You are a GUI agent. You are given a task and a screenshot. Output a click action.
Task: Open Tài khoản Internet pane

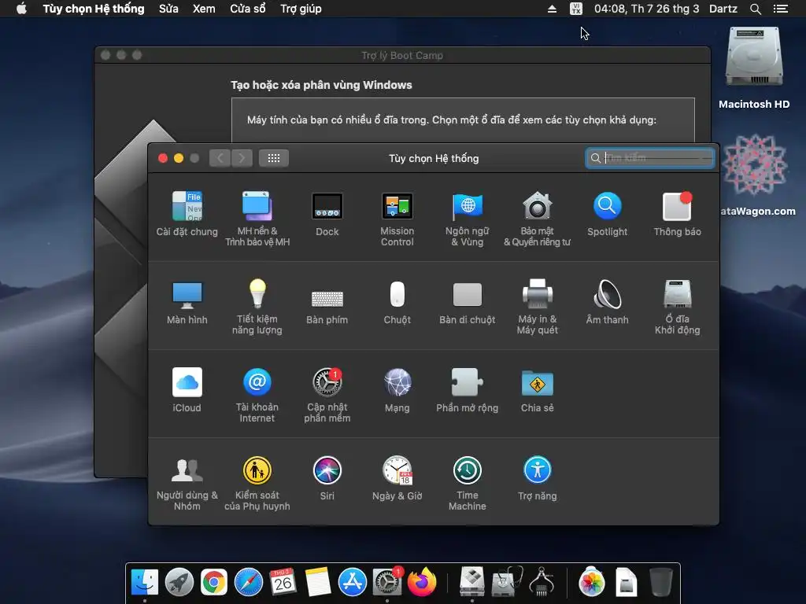[x=257, y=395]
